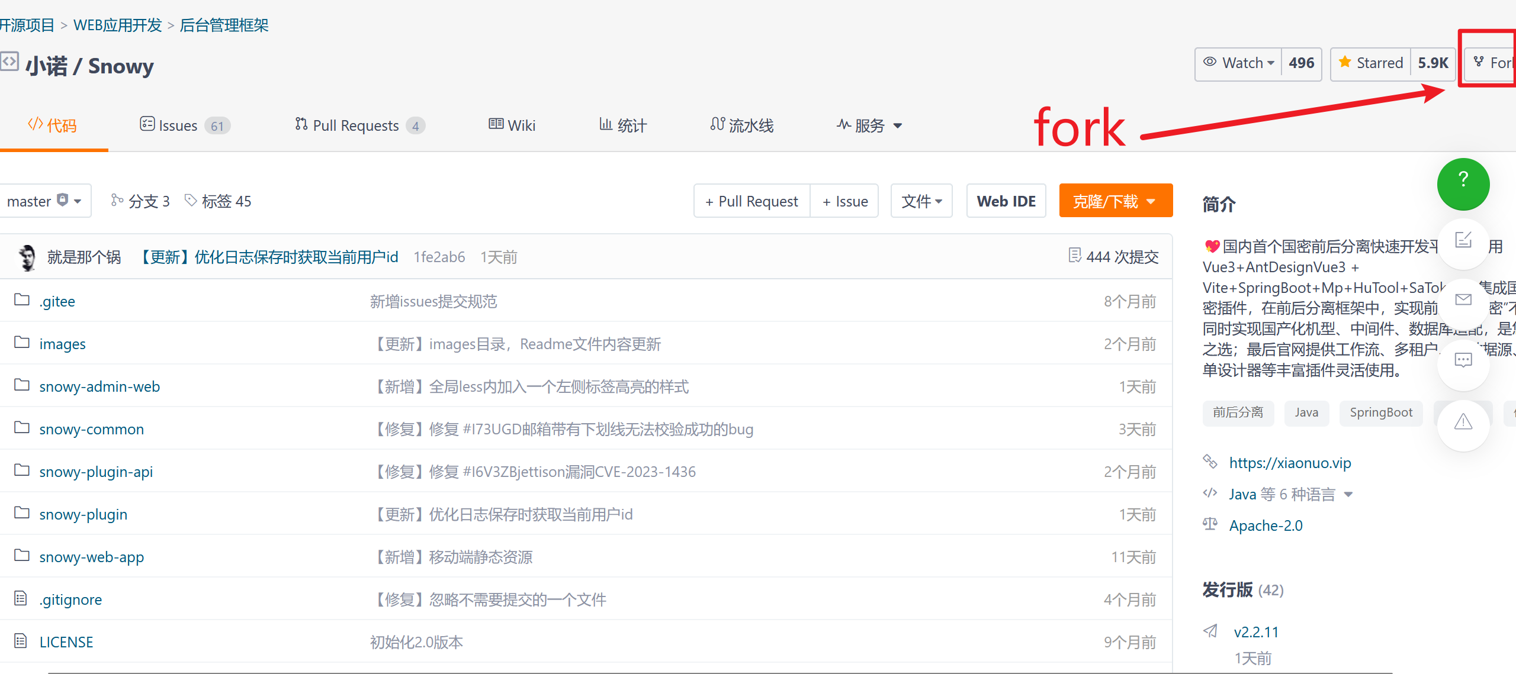This screenshot has height=674, width=1516.
Task: Open the 克隆/下载 dropdown button
Action: coord(1115,201)
